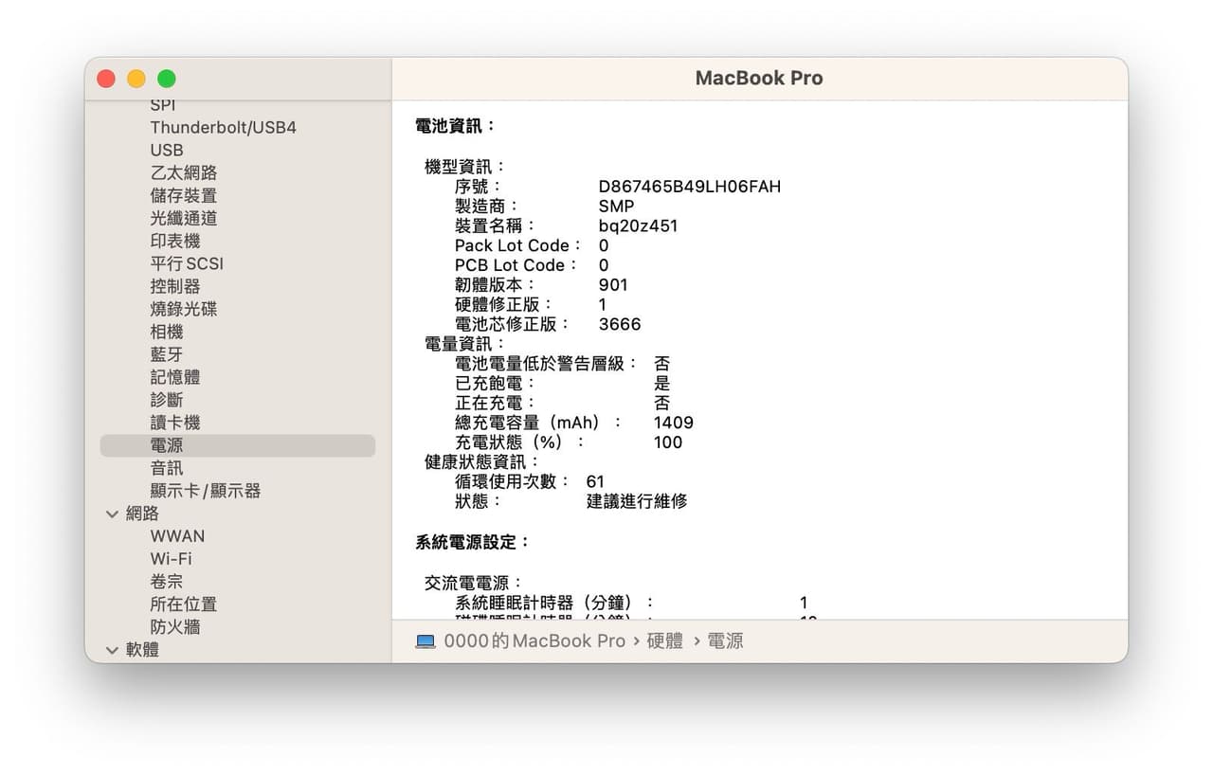Click manufacturer value SMP

pyautogui.click(x=616, y=207)
